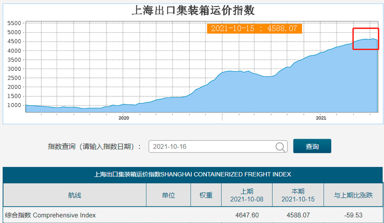Click the change value -59.53 cell

353,215
